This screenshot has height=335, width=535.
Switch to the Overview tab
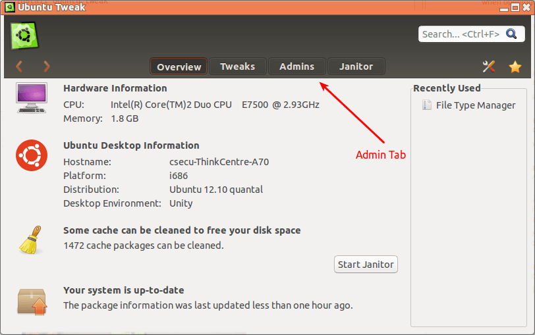tap(179, 66)
